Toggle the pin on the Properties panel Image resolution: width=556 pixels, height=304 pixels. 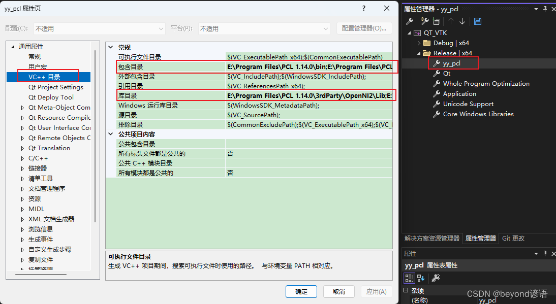pos(545,253)
